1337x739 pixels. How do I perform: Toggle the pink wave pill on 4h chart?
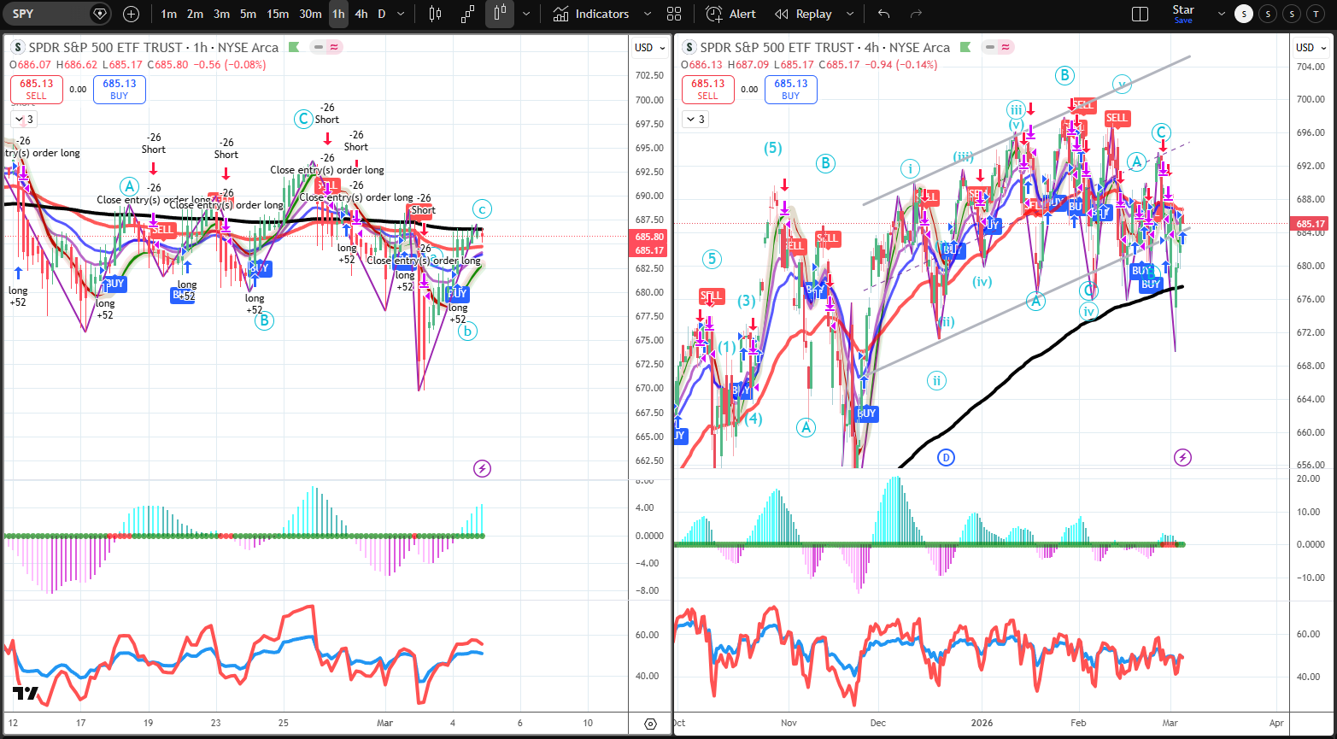[1005, 48]
